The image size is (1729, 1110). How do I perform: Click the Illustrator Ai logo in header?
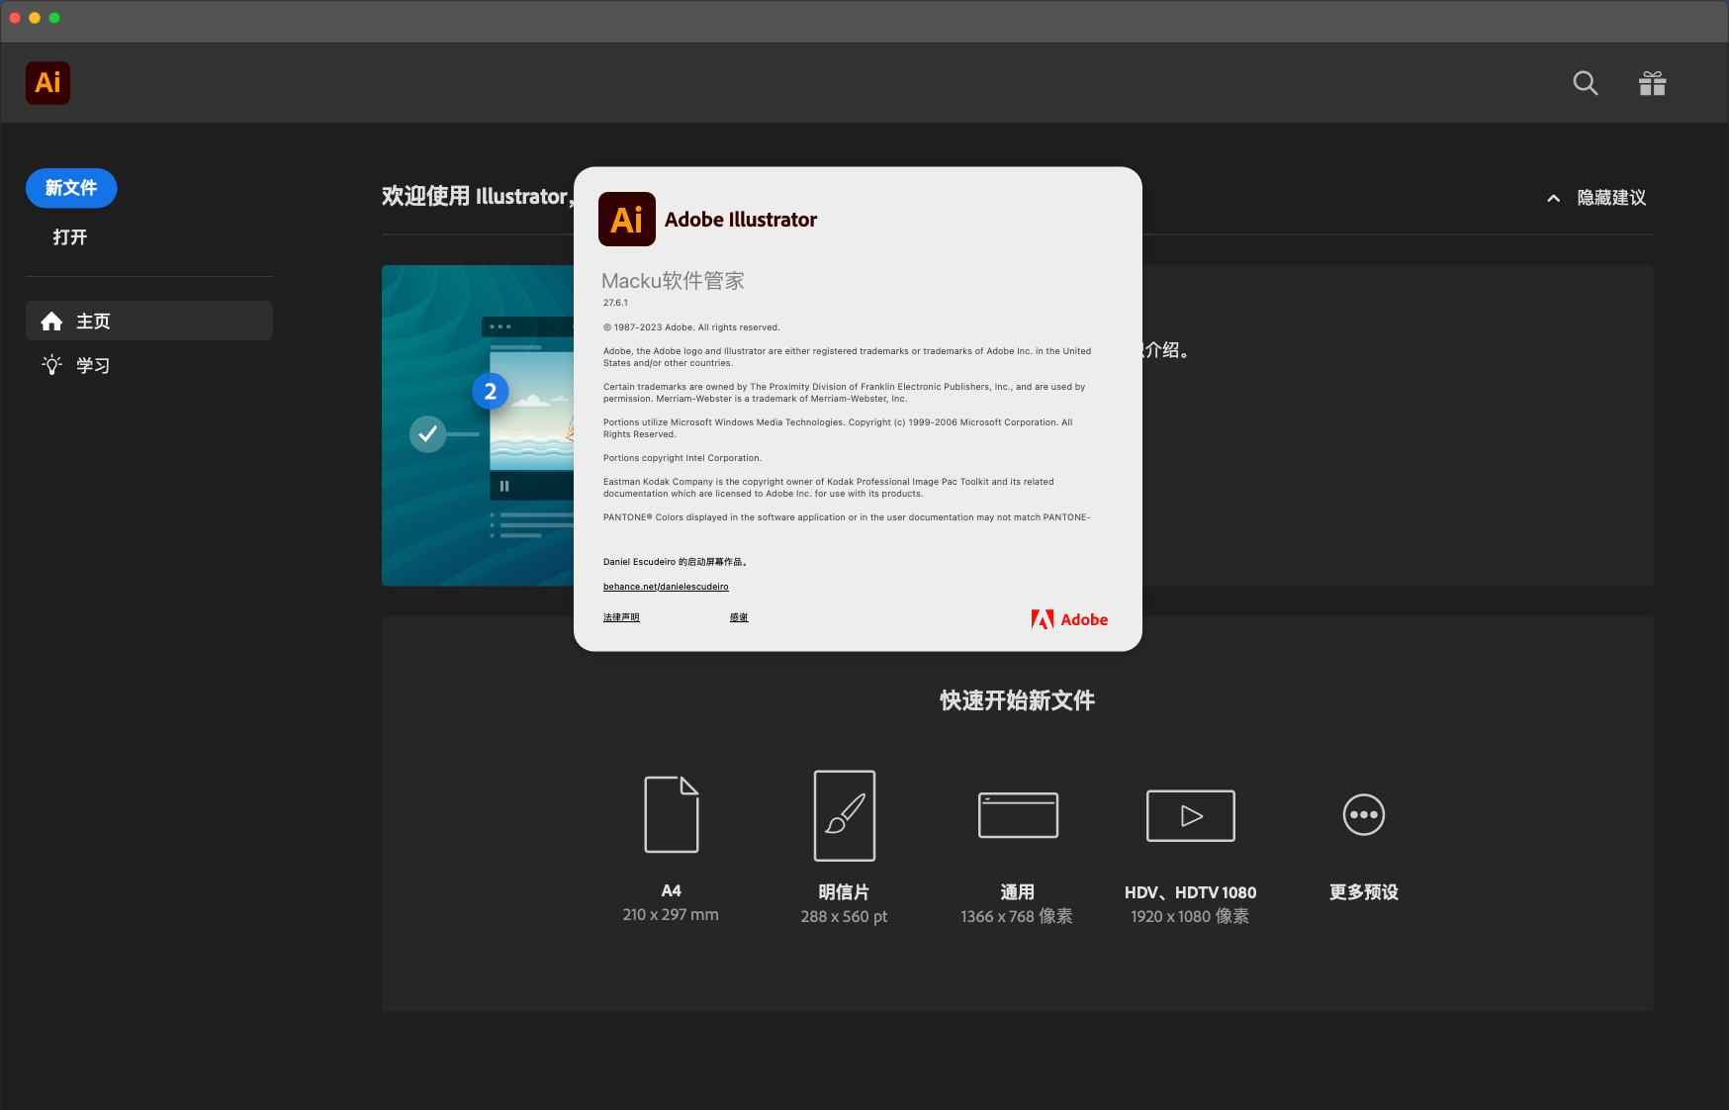pyautogui.click(x=47, y=83)
